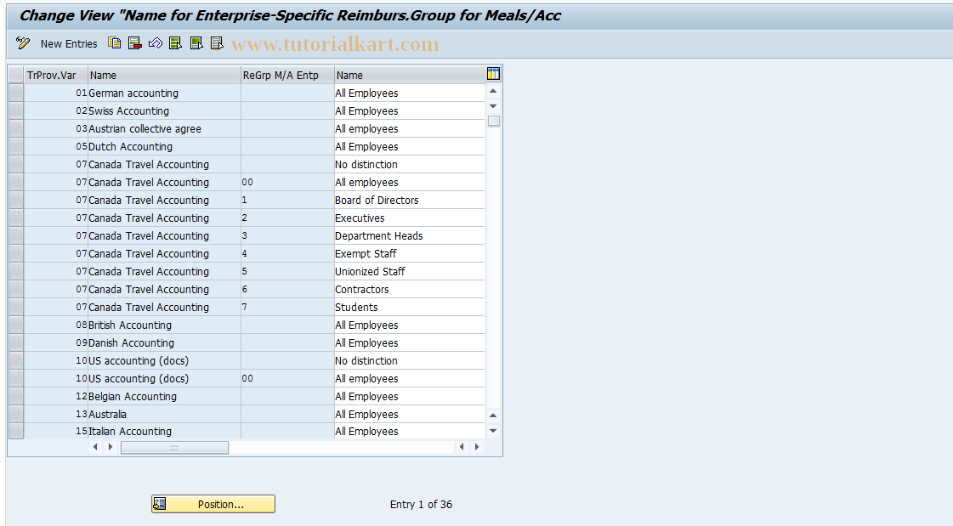Click the New Entries button
This screenshot has height=526, width=953.
point(69,43)
